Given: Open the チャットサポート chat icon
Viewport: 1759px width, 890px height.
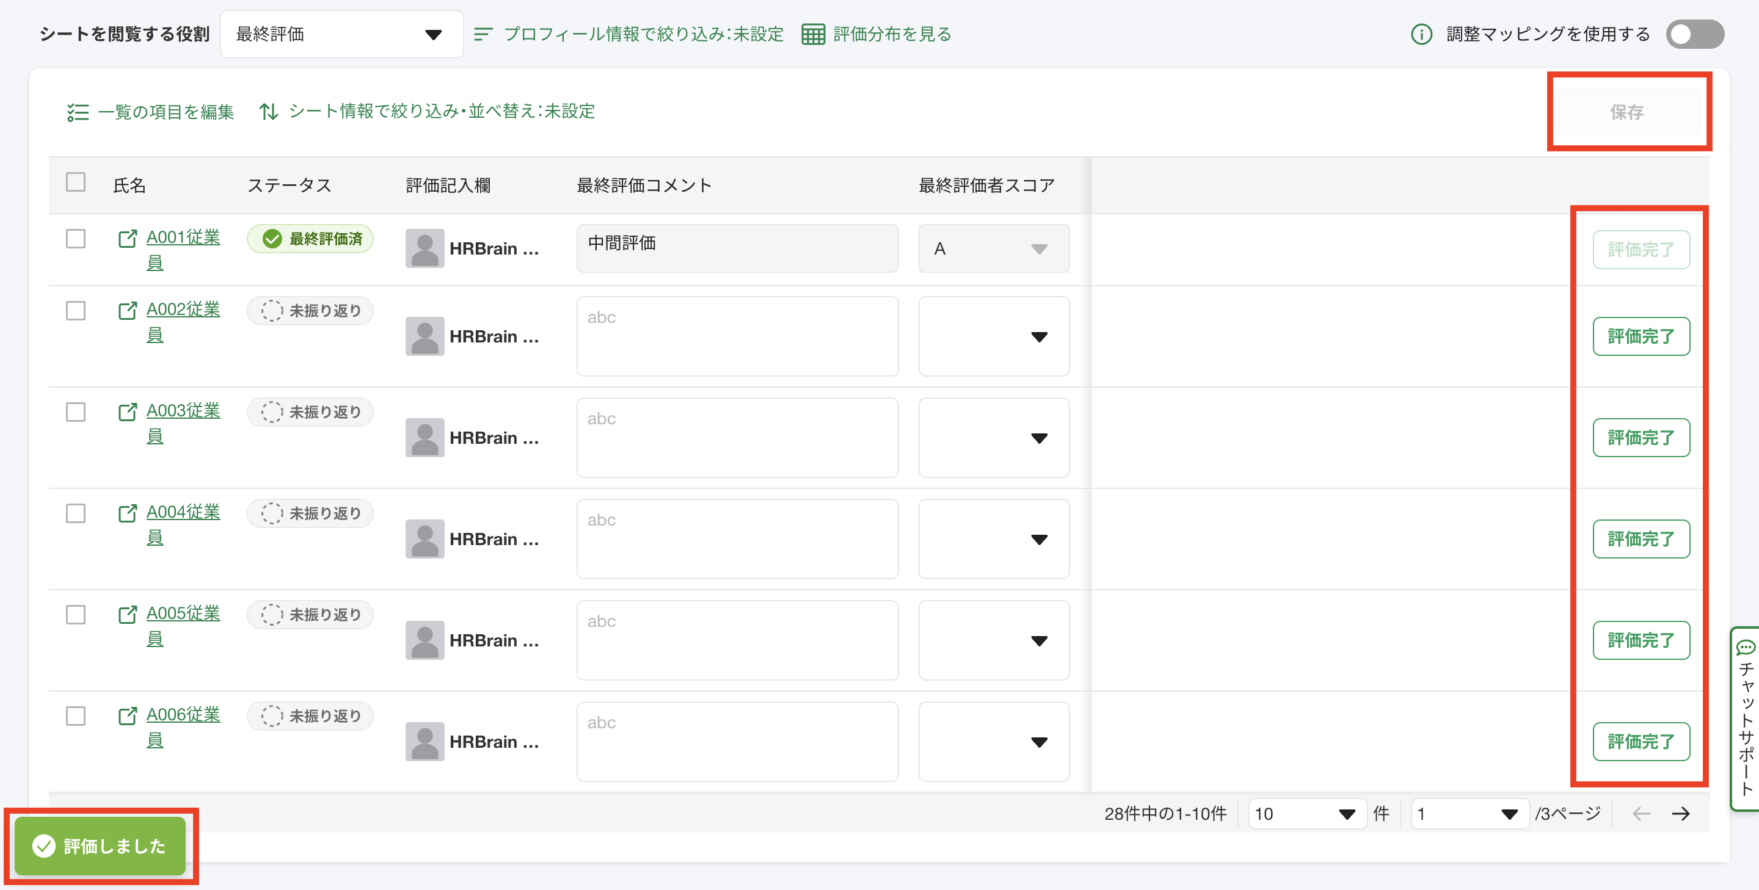Looking at the screenshot, I should pyautogui.click(x=1746, y=647).
